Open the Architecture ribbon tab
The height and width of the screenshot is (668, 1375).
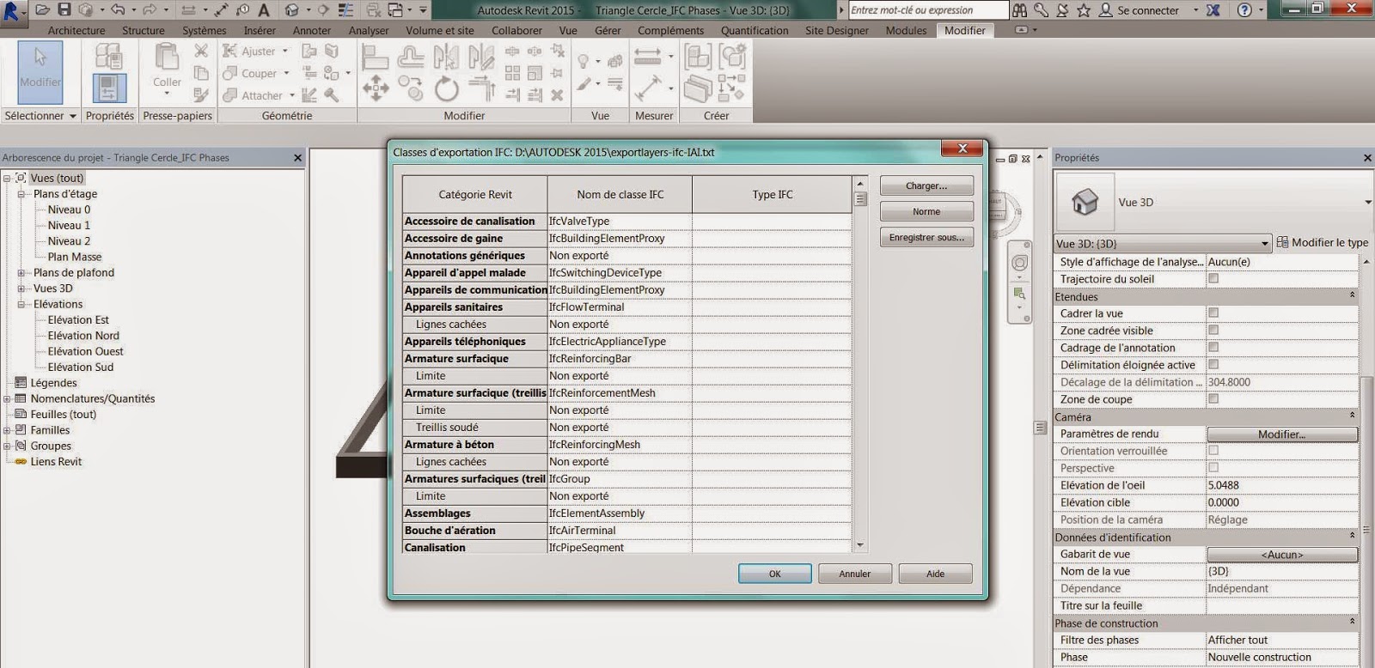click(76, 30)
